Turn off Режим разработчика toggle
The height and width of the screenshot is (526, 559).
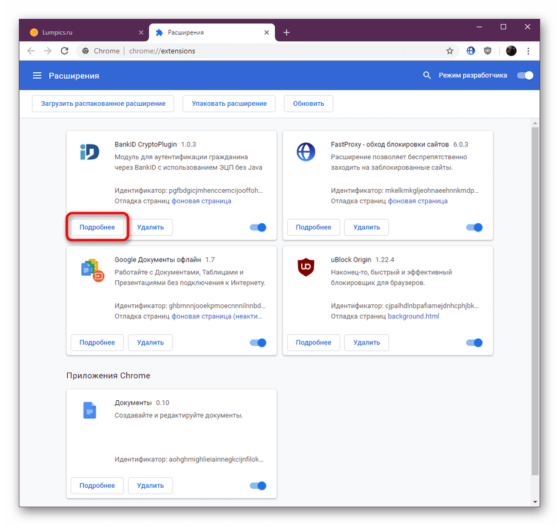coord(525,75)
